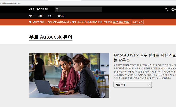This screenshot has height=107, width=176.
Task: Click the arrow on 지금 보기 button
Action: point(149,85)
